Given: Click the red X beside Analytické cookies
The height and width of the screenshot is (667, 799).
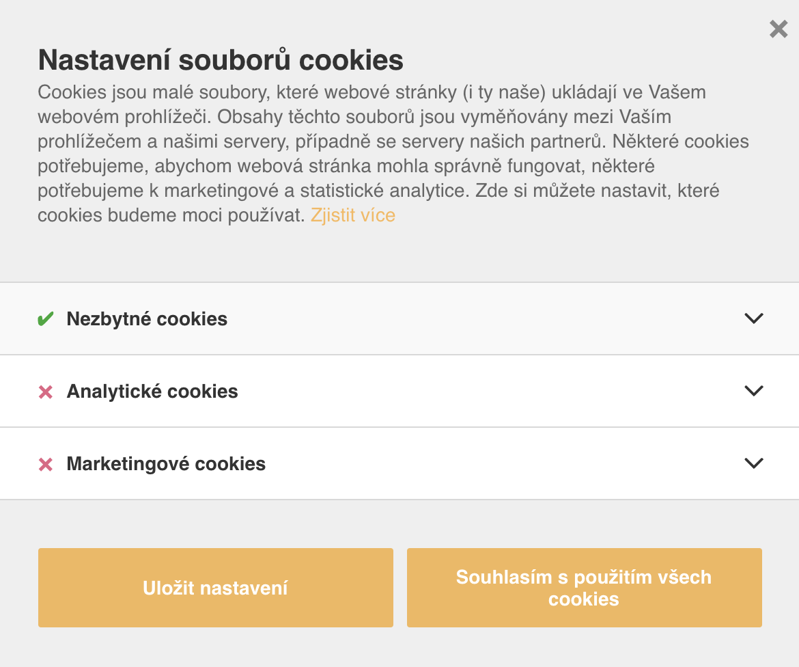Looking at the screenshot, I should [44, 391].
